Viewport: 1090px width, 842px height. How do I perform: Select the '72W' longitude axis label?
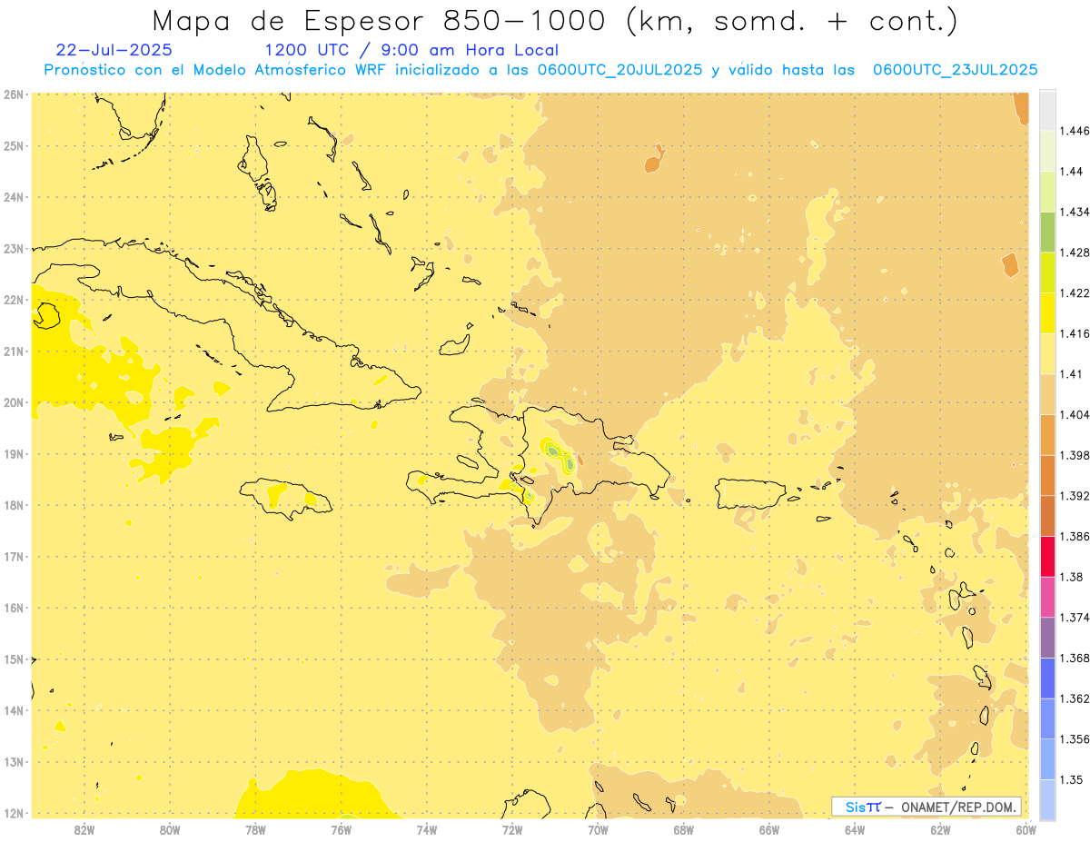(512, 829)
